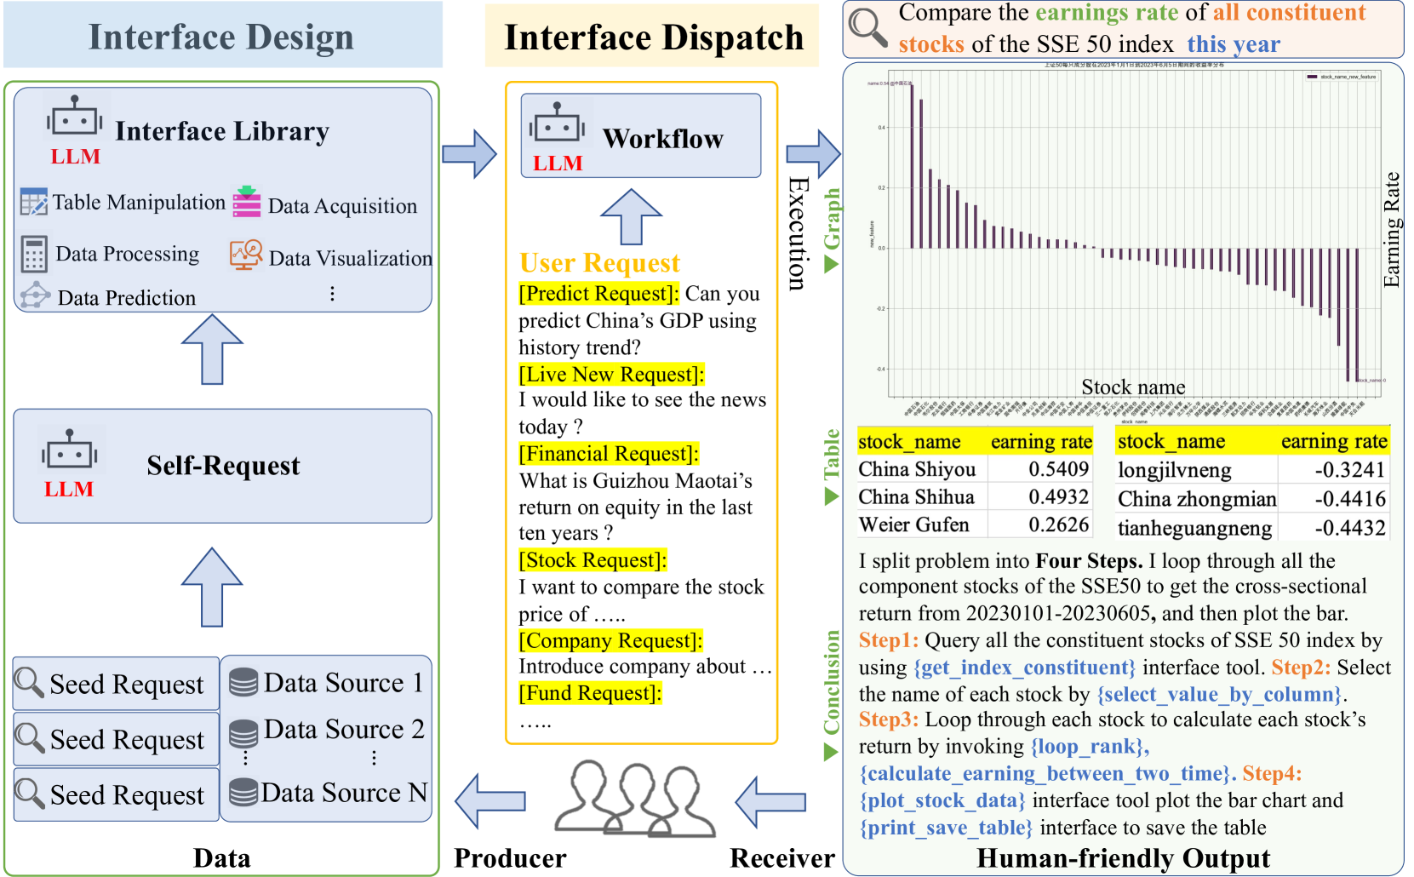Click the lowest negative bar in the chart

(1356, 315)
